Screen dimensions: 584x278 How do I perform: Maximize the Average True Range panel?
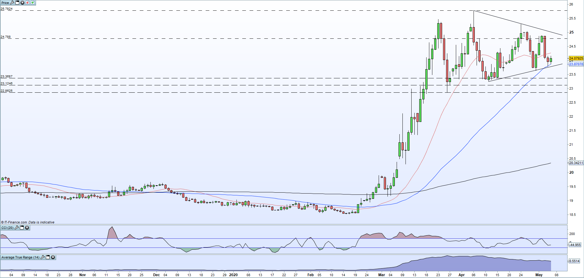click(48, 257)
